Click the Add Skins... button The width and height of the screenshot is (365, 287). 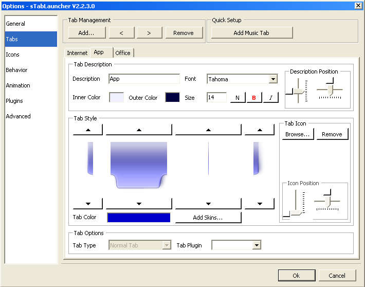pyautogui.click(x=208, y=218)
